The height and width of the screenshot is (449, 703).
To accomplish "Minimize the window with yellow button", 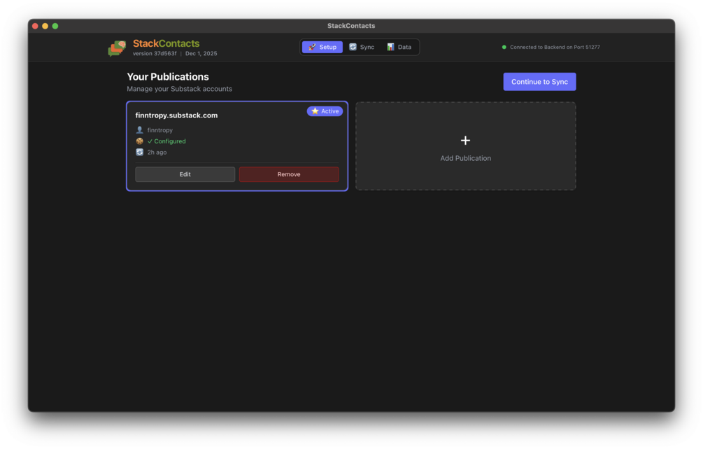I will pos(45,26).
